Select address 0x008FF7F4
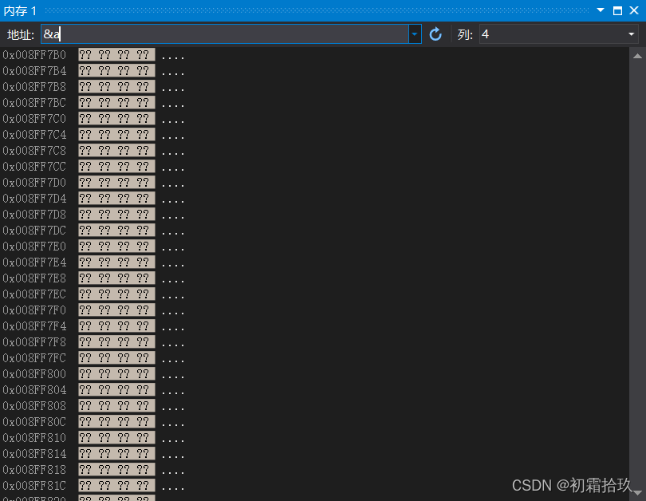 [34, 326]
